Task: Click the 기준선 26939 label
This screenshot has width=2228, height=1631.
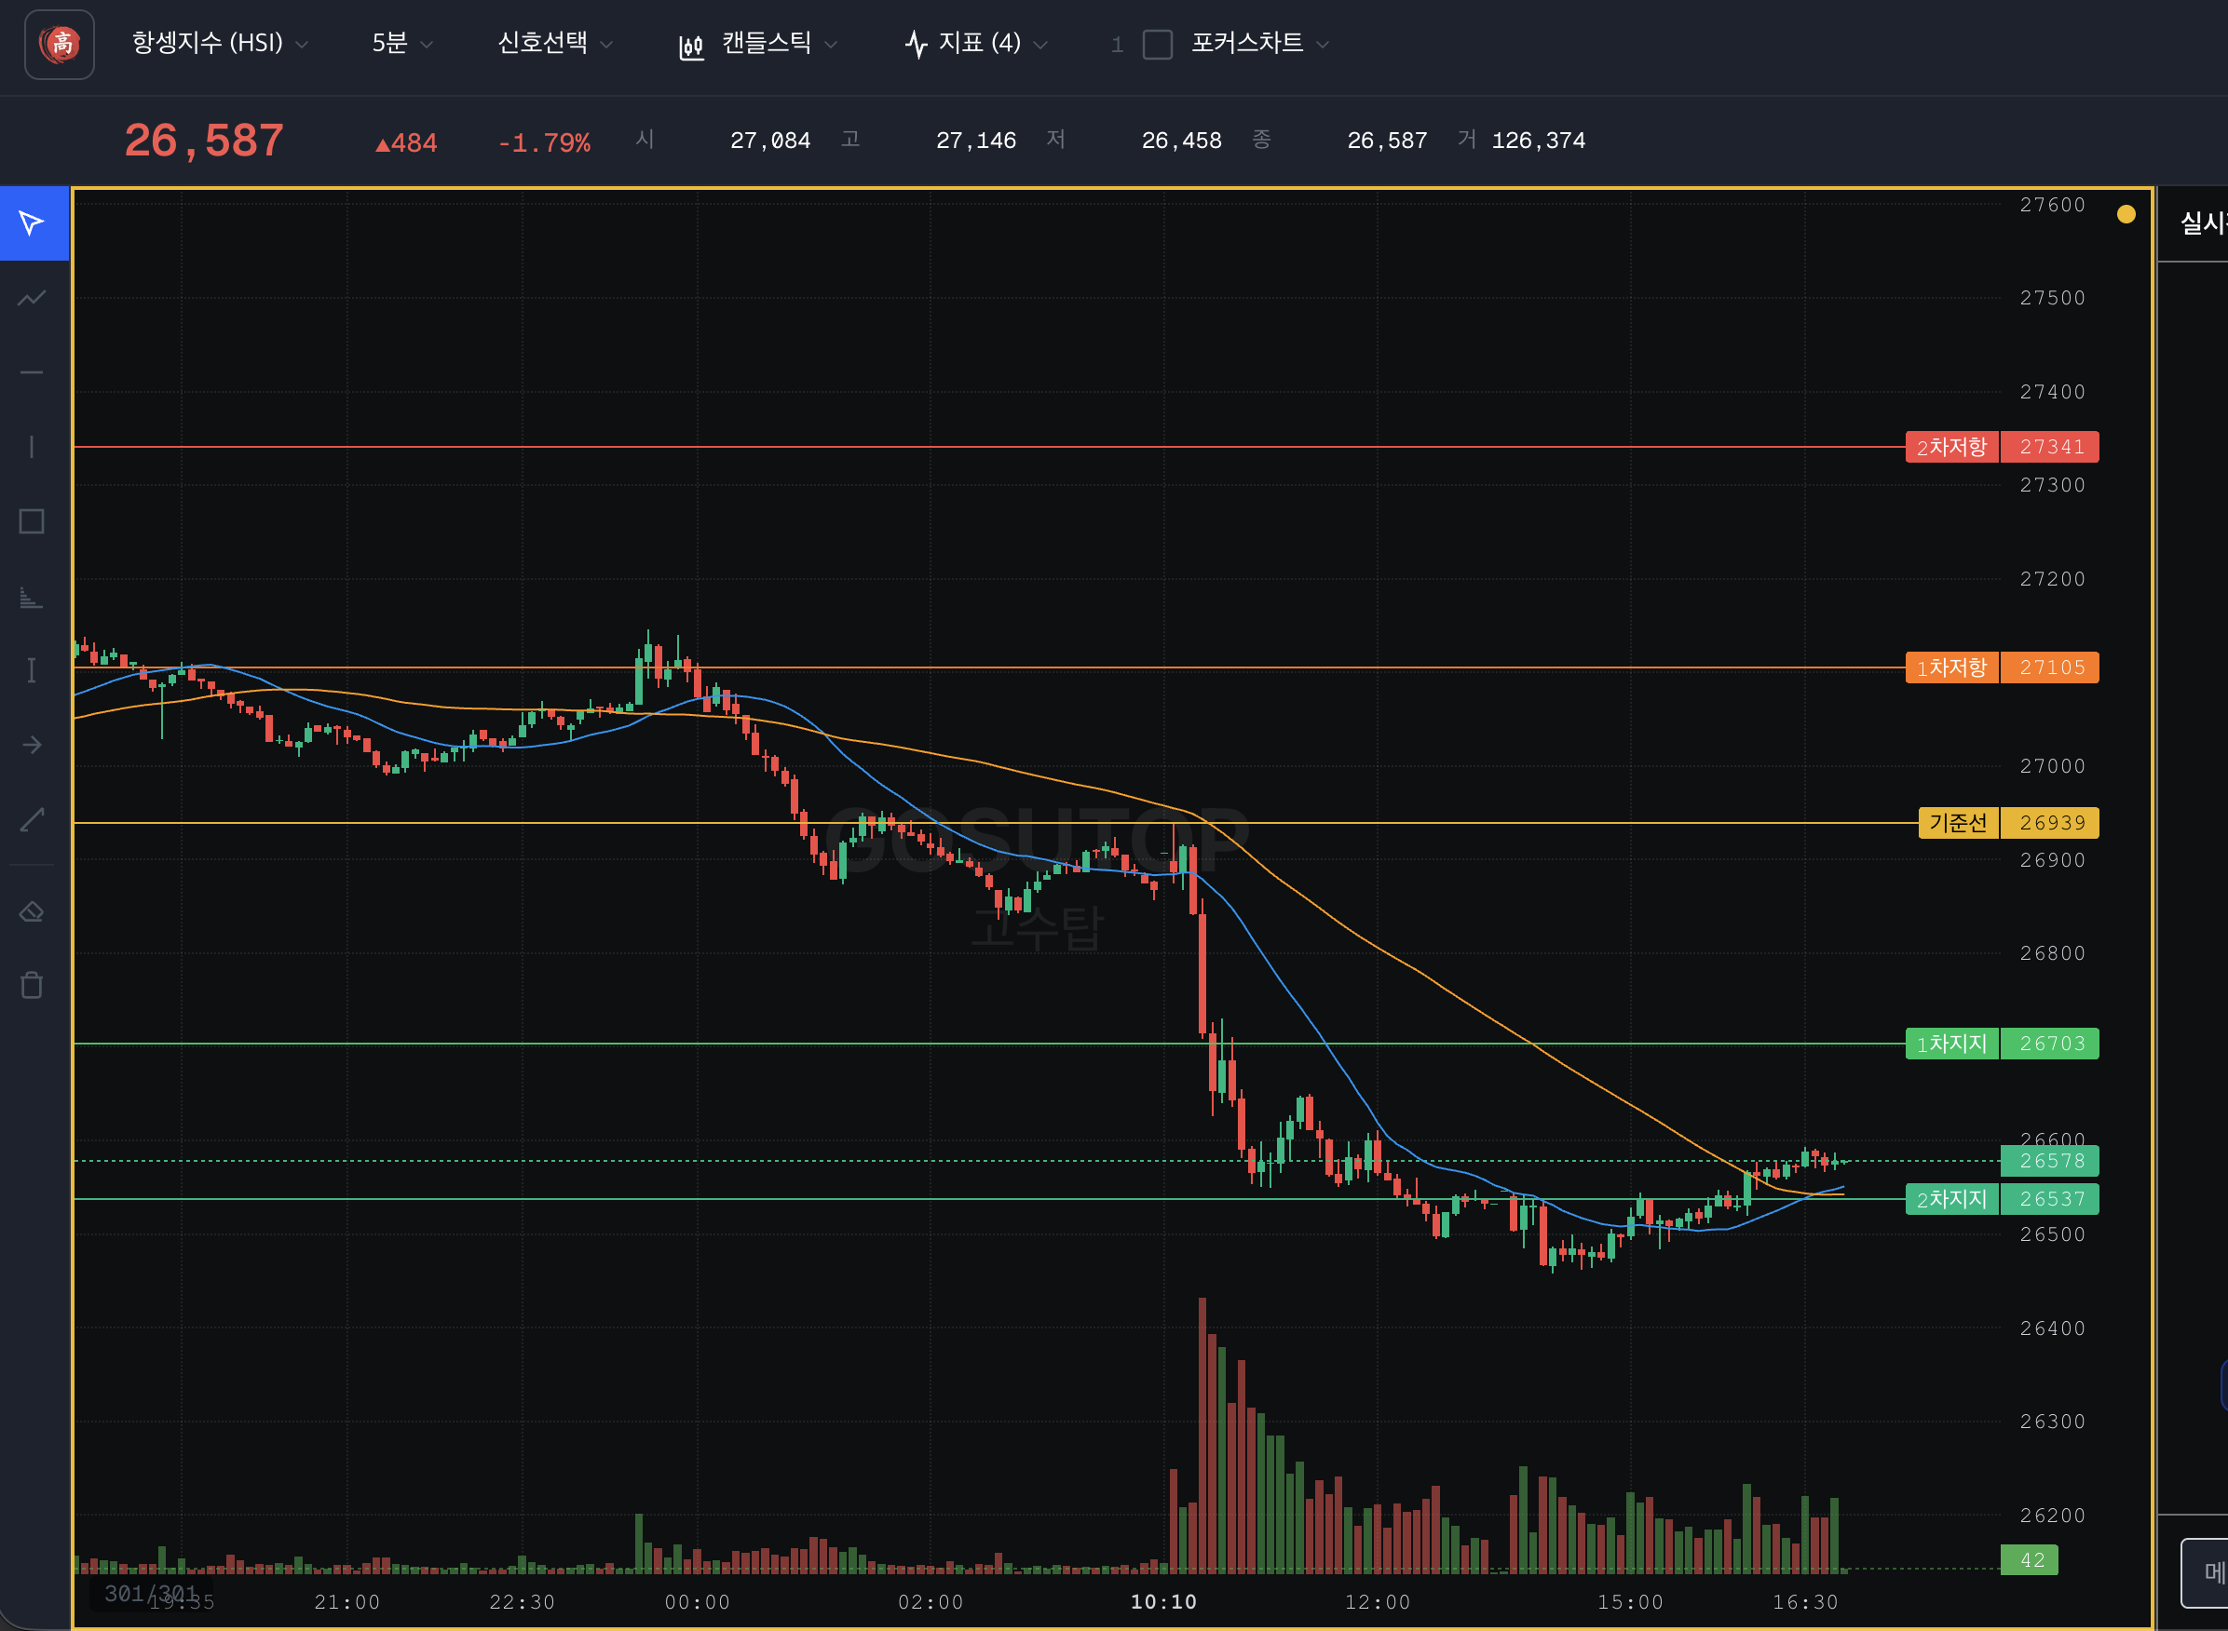Action: 2008,822
